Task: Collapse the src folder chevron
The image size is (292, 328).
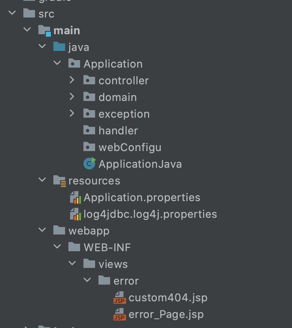Action: click(x=12, y=13)
